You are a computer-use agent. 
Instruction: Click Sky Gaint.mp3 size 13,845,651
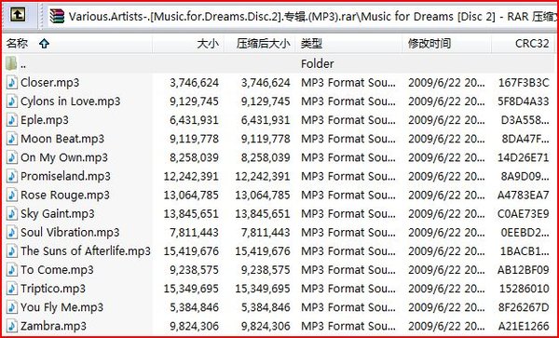[191, 214]
